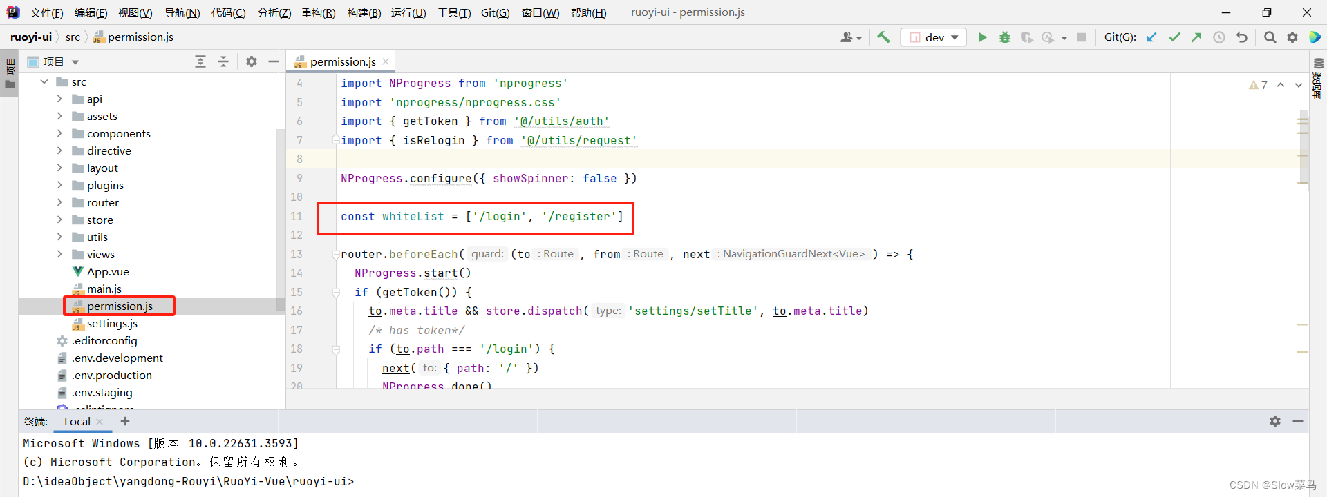Expand the router folder
1327x497 pixels.
tap(59, 202)
